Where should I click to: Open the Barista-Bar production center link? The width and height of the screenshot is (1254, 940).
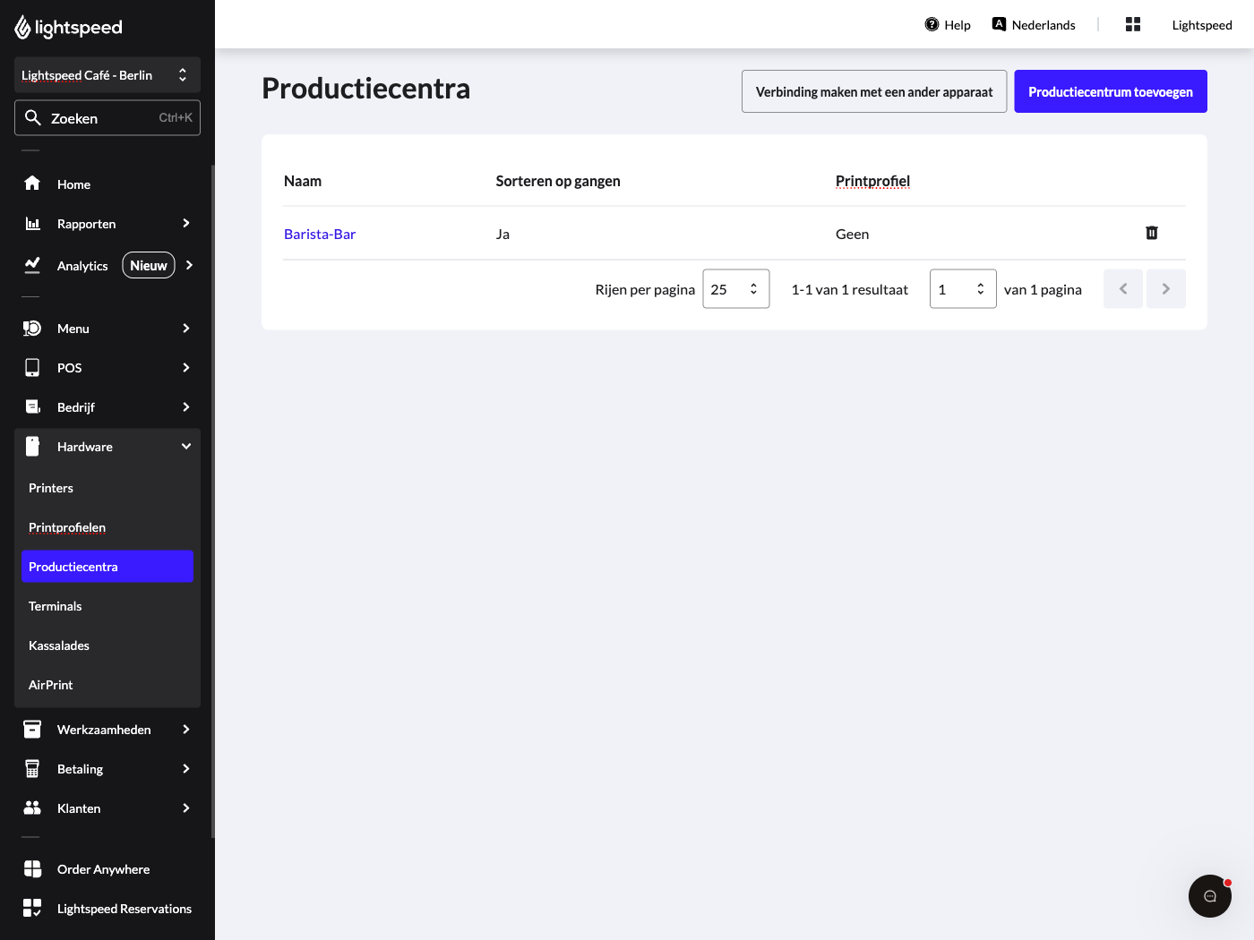click(x=320, y=234)
